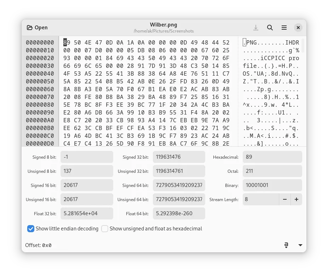
Task: Select the Hexadecimal value field
Action: point(272,157)
